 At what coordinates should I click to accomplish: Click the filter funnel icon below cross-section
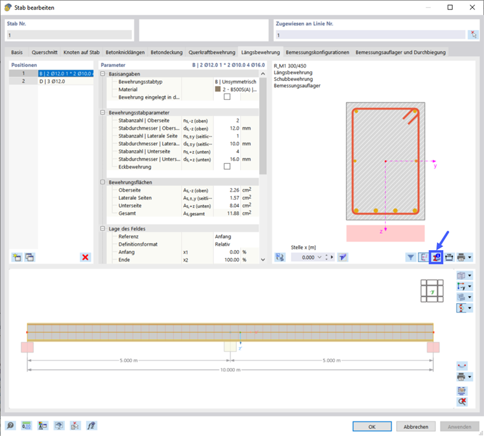[411, 257]
